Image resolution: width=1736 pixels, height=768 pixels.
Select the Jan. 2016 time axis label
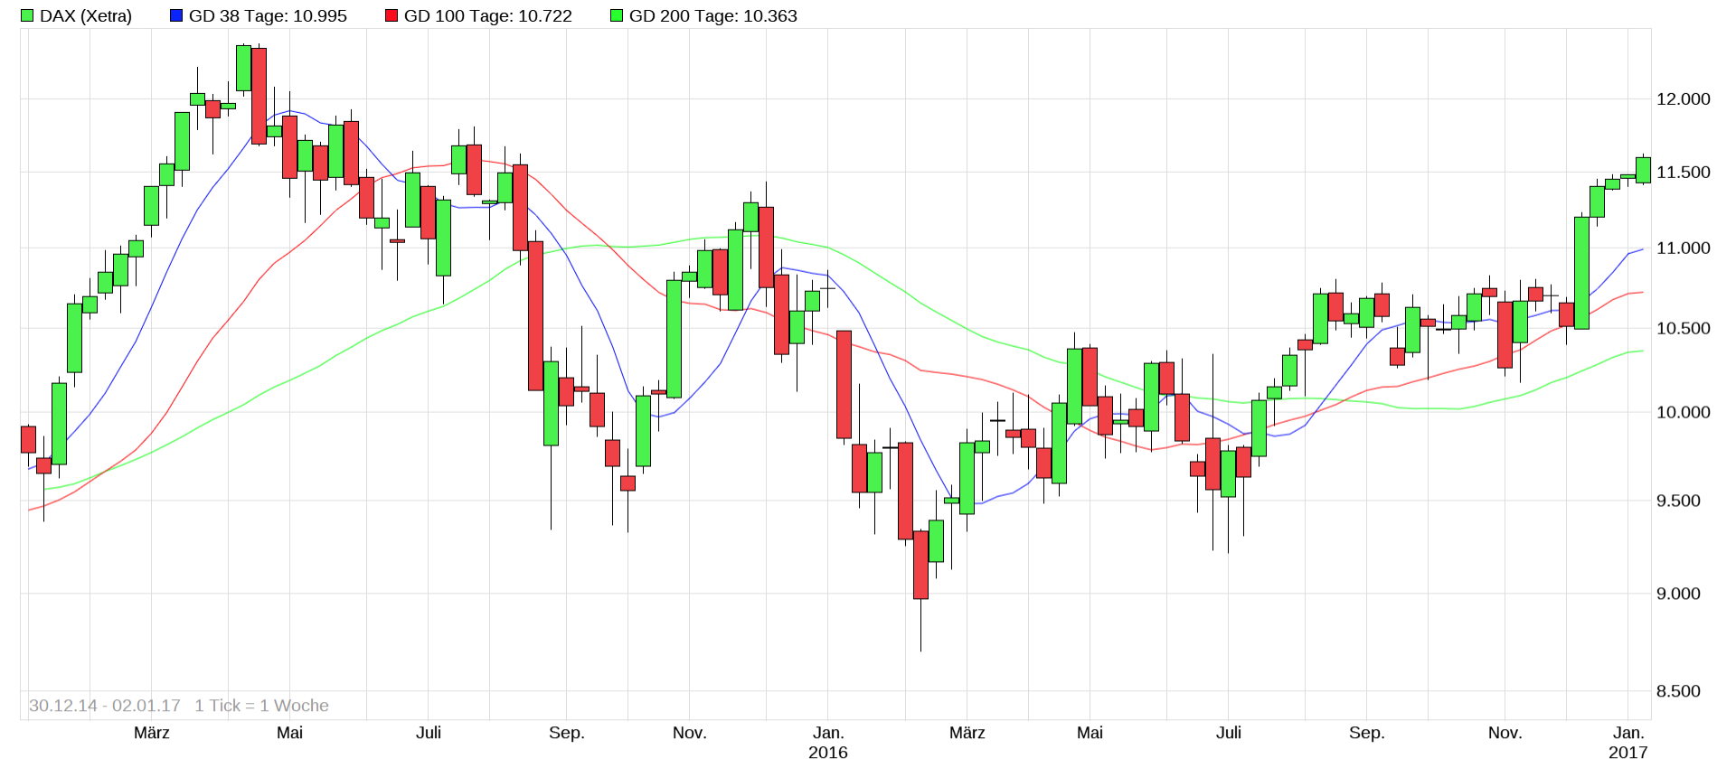tap(828, 742)
